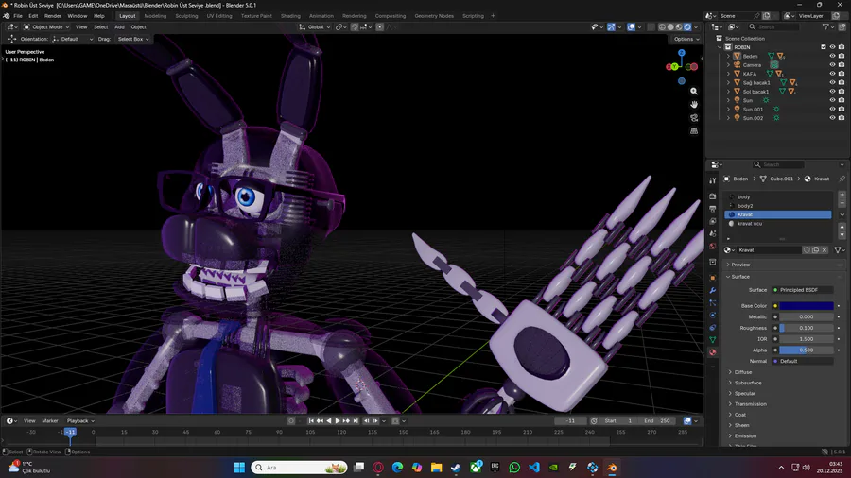Open the Physics properties tab icon

tap(713, 316)
